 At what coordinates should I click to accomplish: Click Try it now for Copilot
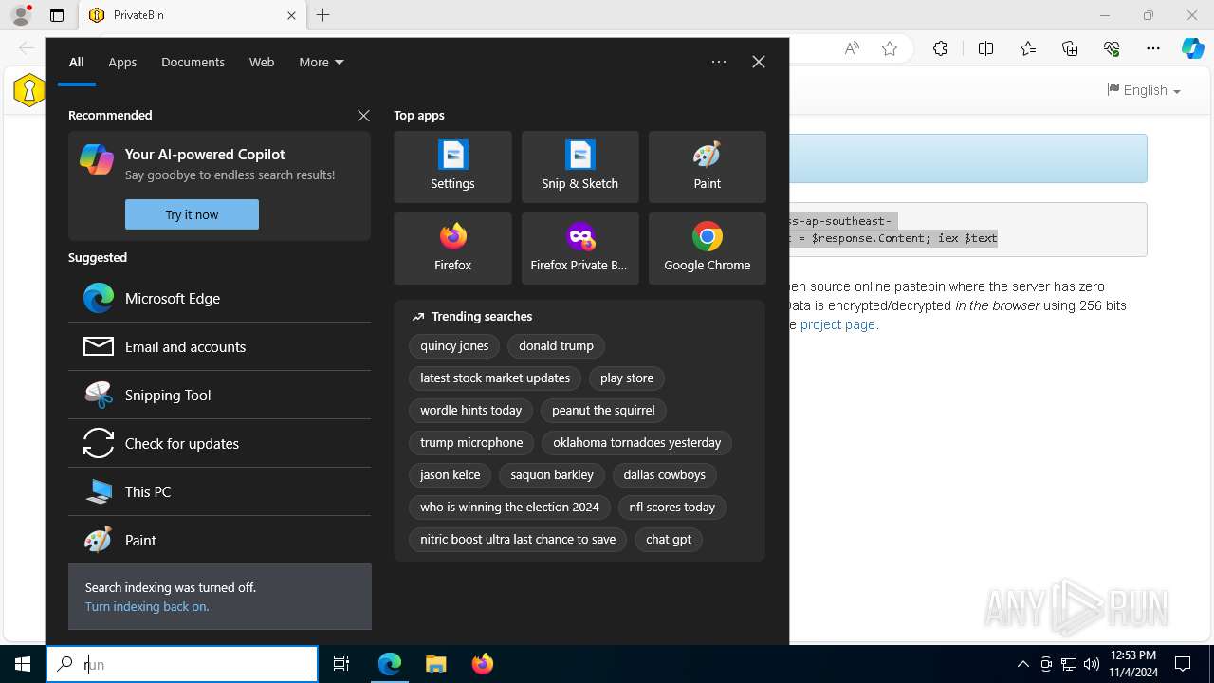[x=192, y=214]
